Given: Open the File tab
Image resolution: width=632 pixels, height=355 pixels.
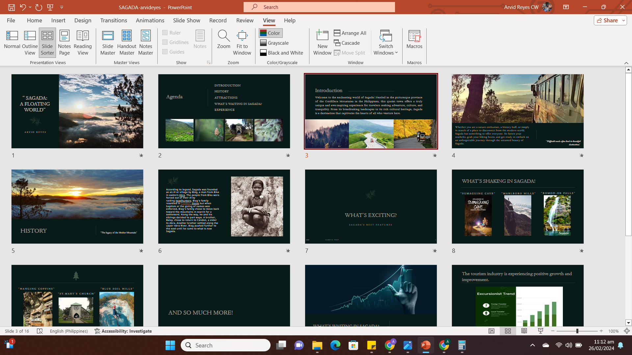Looking at the screenshot, I should (x=11, y=20).
